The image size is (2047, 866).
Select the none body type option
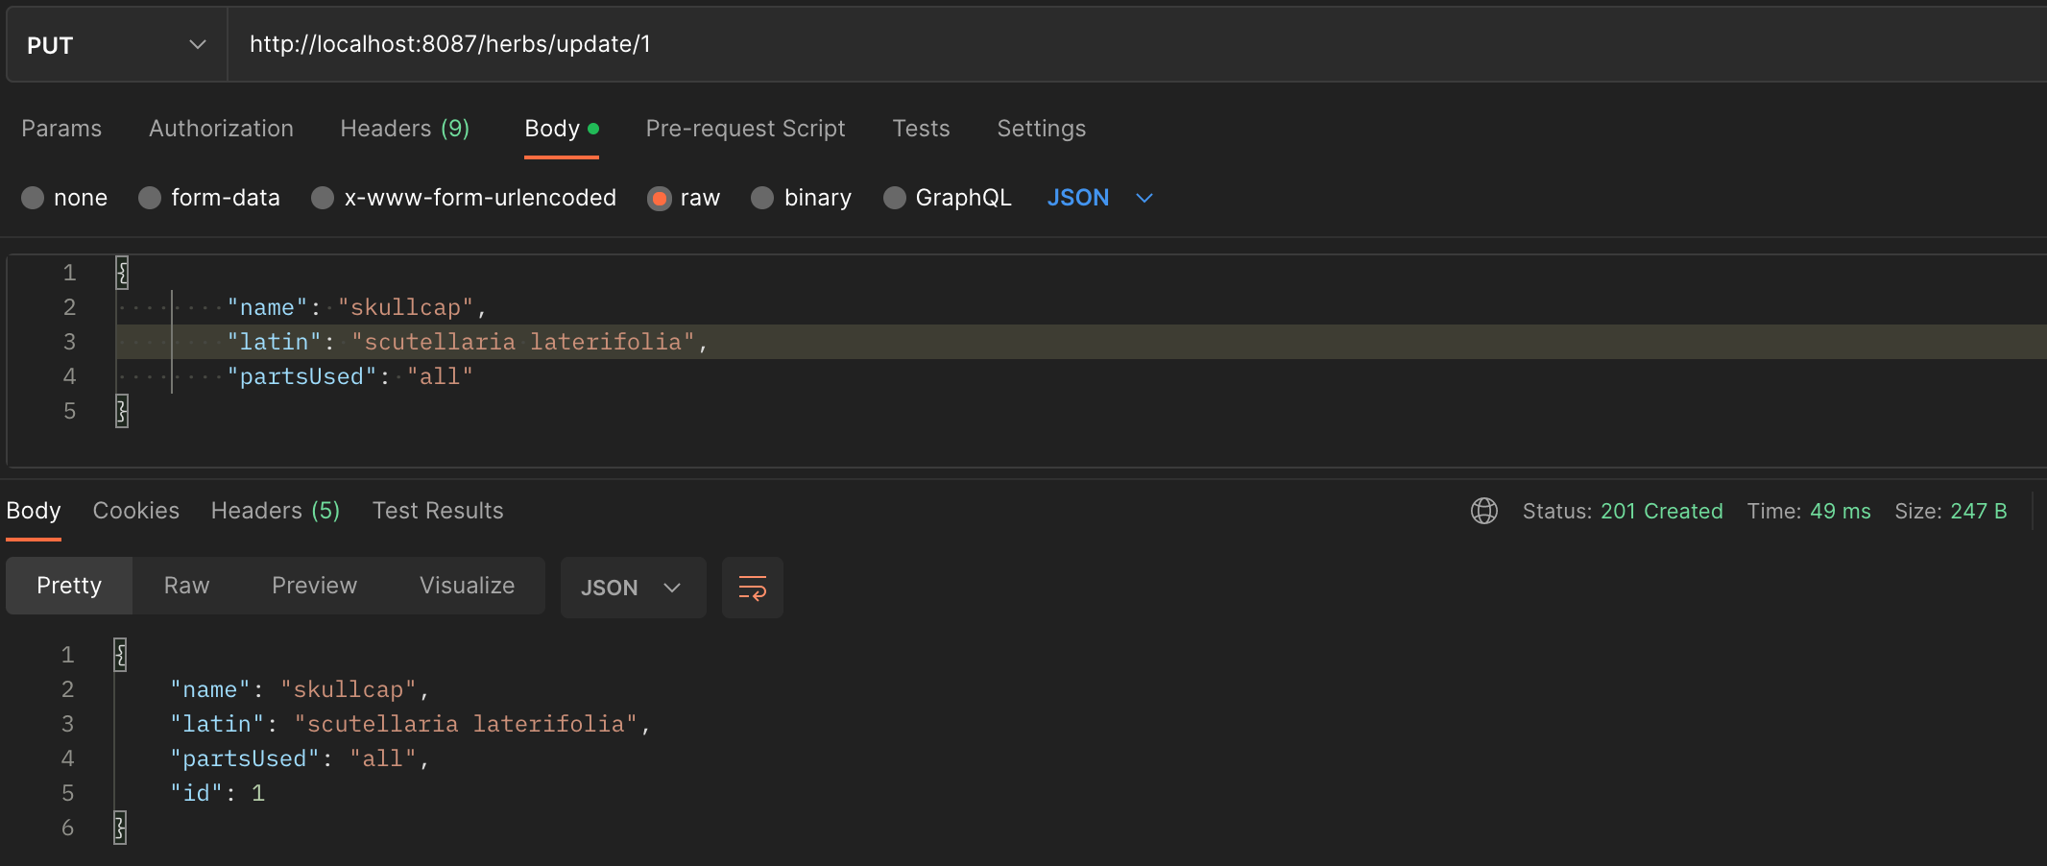(32, 198)
